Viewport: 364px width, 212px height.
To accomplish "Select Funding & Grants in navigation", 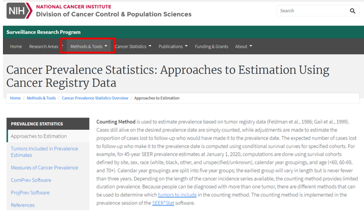I will [x=212, y=46].
